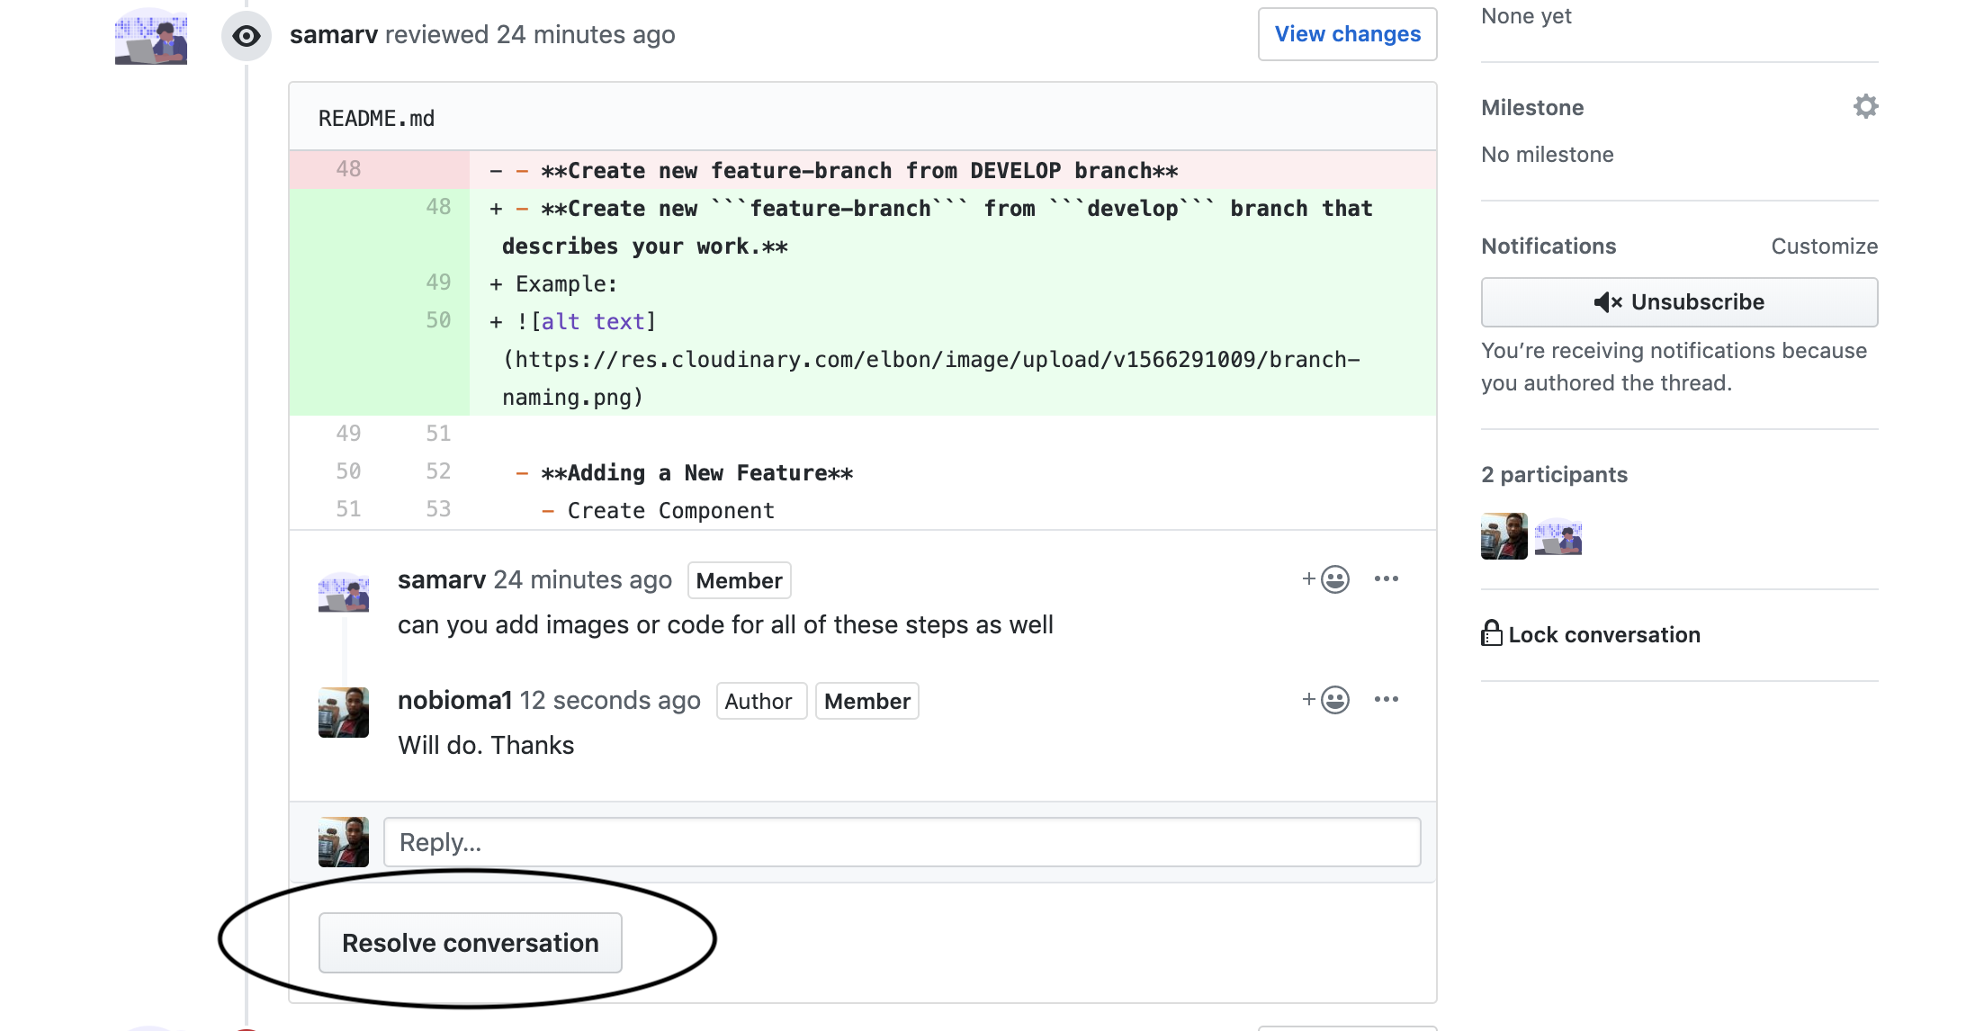
Task: Open options menu on samarv's comment
Action: coord(1386,579)
